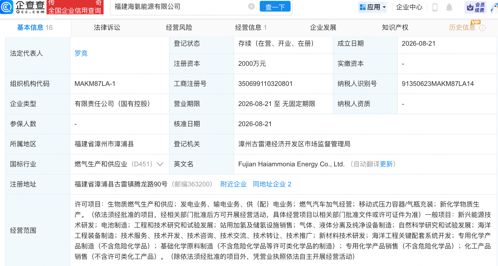Click the mobile phone icon
Image resolution: width=498 pixels, height=266 pixels.
tap(435, 7)
